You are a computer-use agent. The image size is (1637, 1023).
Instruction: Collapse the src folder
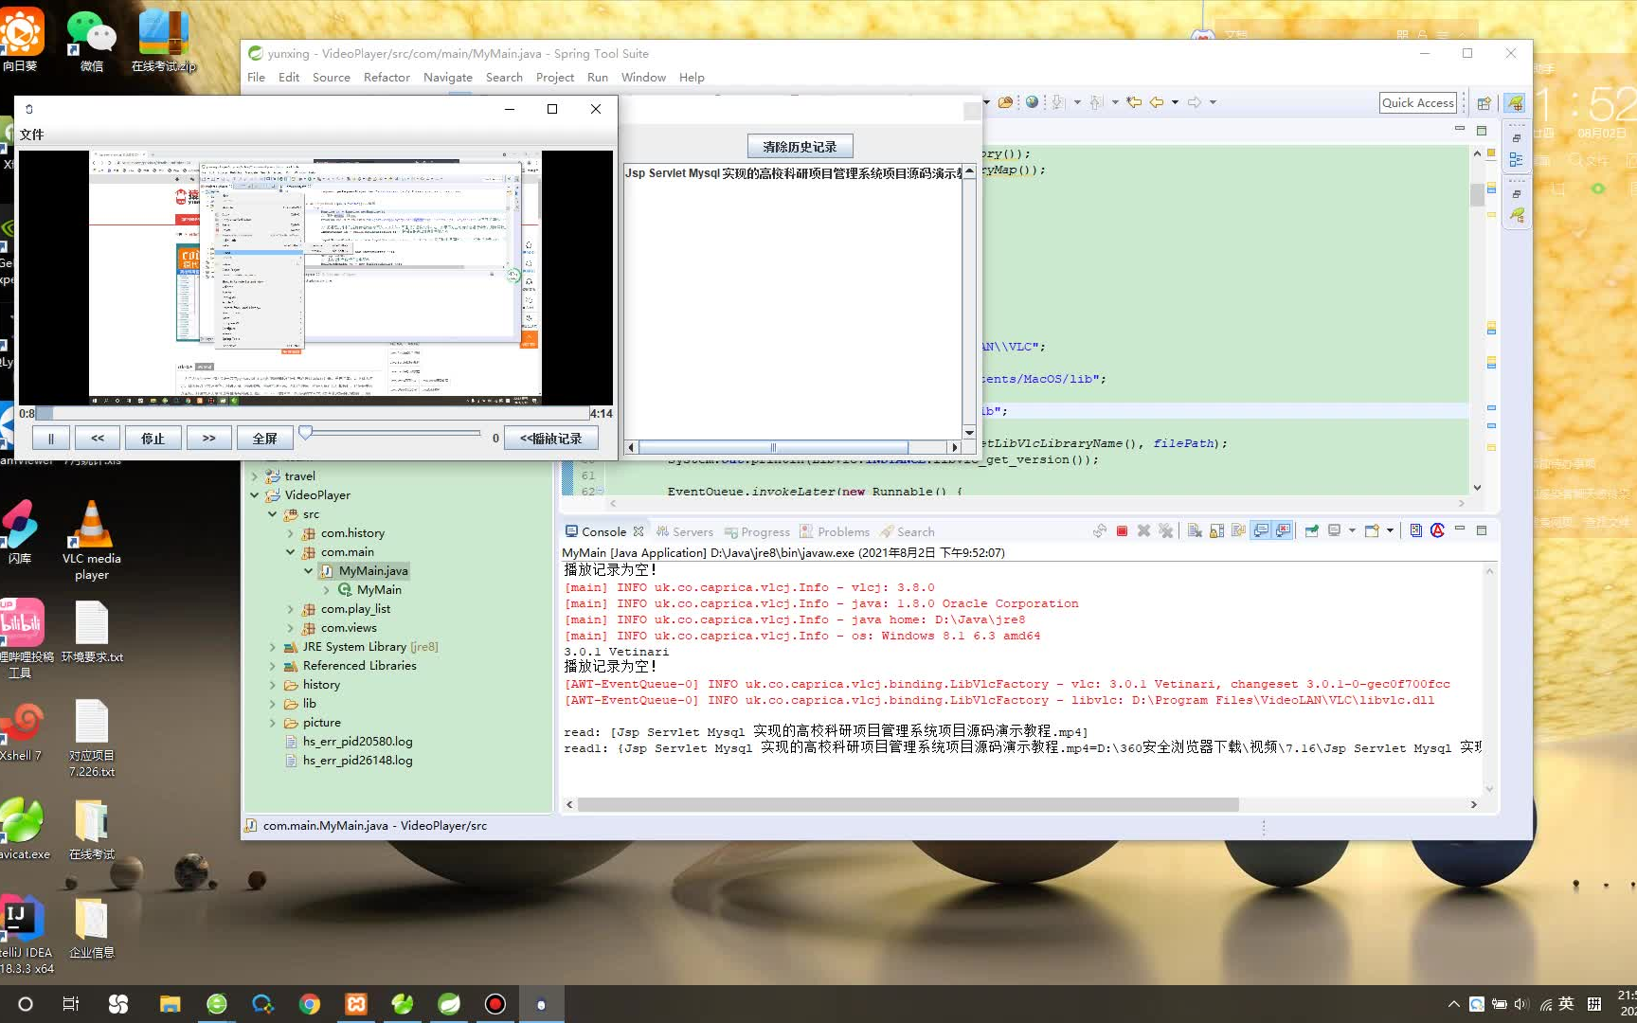[x=273, y=514]
